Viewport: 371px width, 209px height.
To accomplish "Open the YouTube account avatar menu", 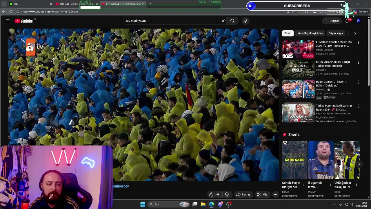I will [358, 21].
